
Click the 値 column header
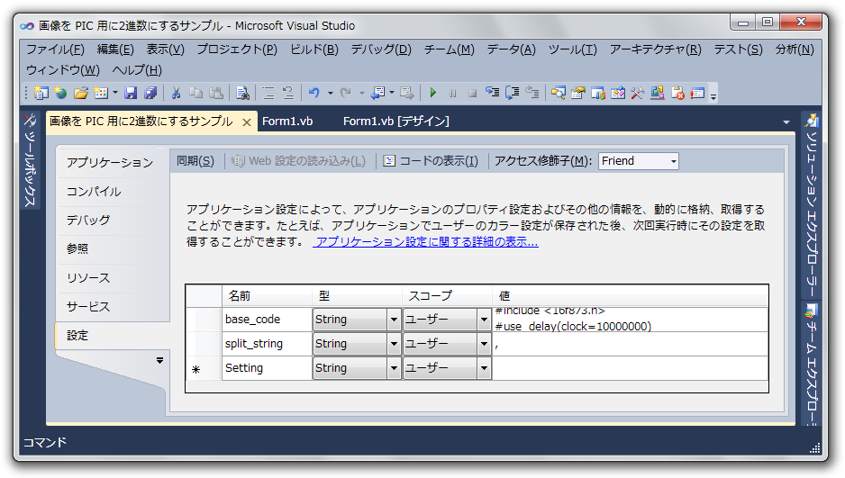tap(630, 295)
